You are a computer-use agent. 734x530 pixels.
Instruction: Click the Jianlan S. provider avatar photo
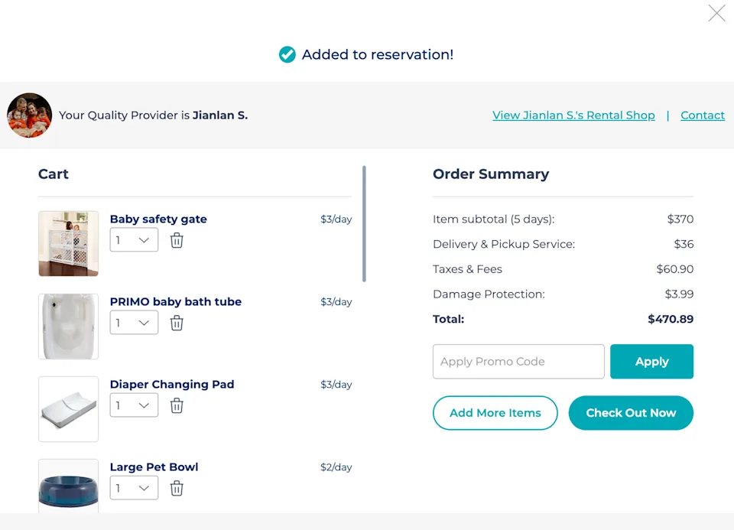(30, 115)
